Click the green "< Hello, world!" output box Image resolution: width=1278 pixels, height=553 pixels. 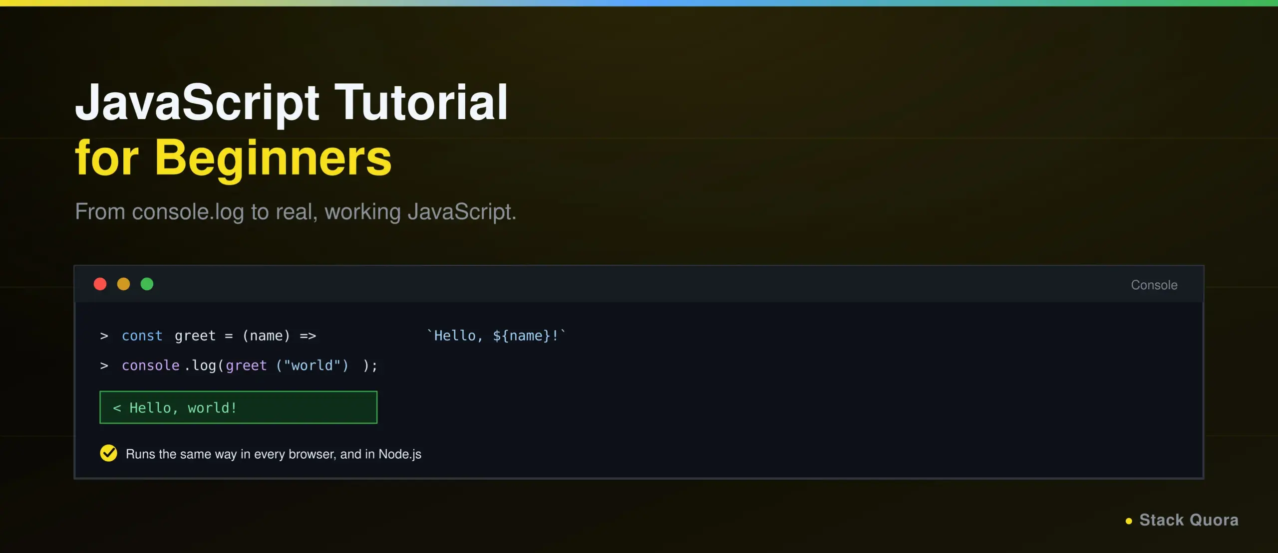239,407
